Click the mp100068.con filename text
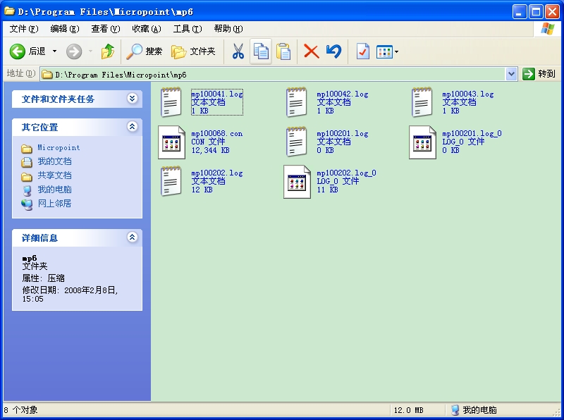 pos(217,133)
